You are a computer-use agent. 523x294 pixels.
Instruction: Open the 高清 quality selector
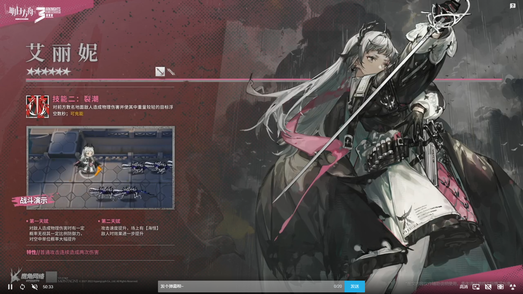pos(464,287)
